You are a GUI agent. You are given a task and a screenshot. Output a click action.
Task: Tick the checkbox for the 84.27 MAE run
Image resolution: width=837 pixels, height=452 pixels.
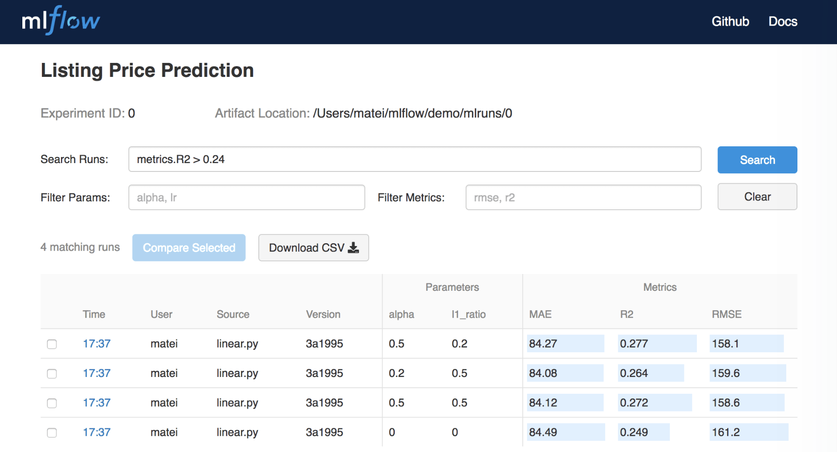(52, 344)
